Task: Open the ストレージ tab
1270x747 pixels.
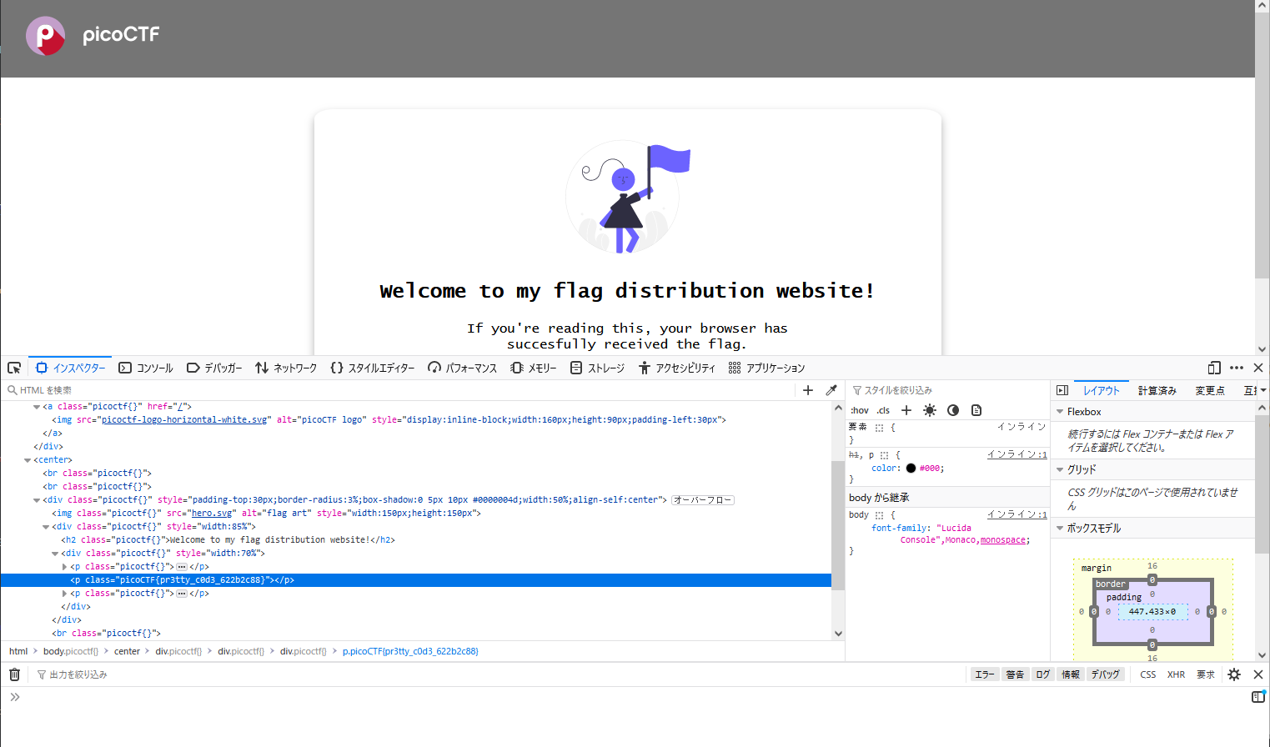Action: (x=597, y=368)
